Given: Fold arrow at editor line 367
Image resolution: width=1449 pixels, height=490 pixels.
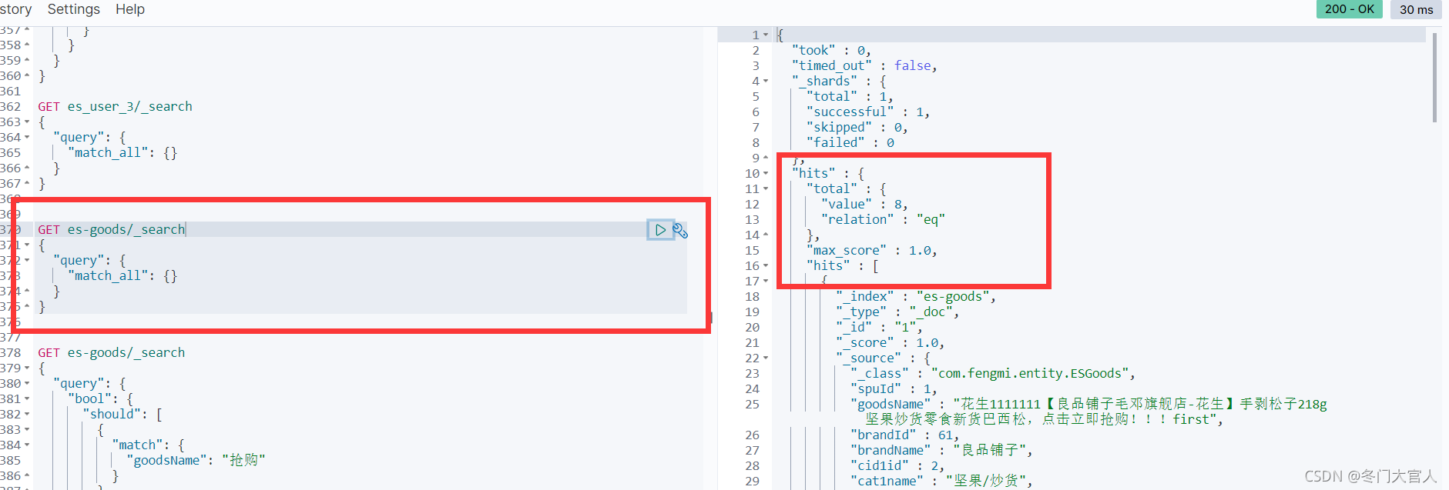Looking at the screenshot, I should click(27, 183).
